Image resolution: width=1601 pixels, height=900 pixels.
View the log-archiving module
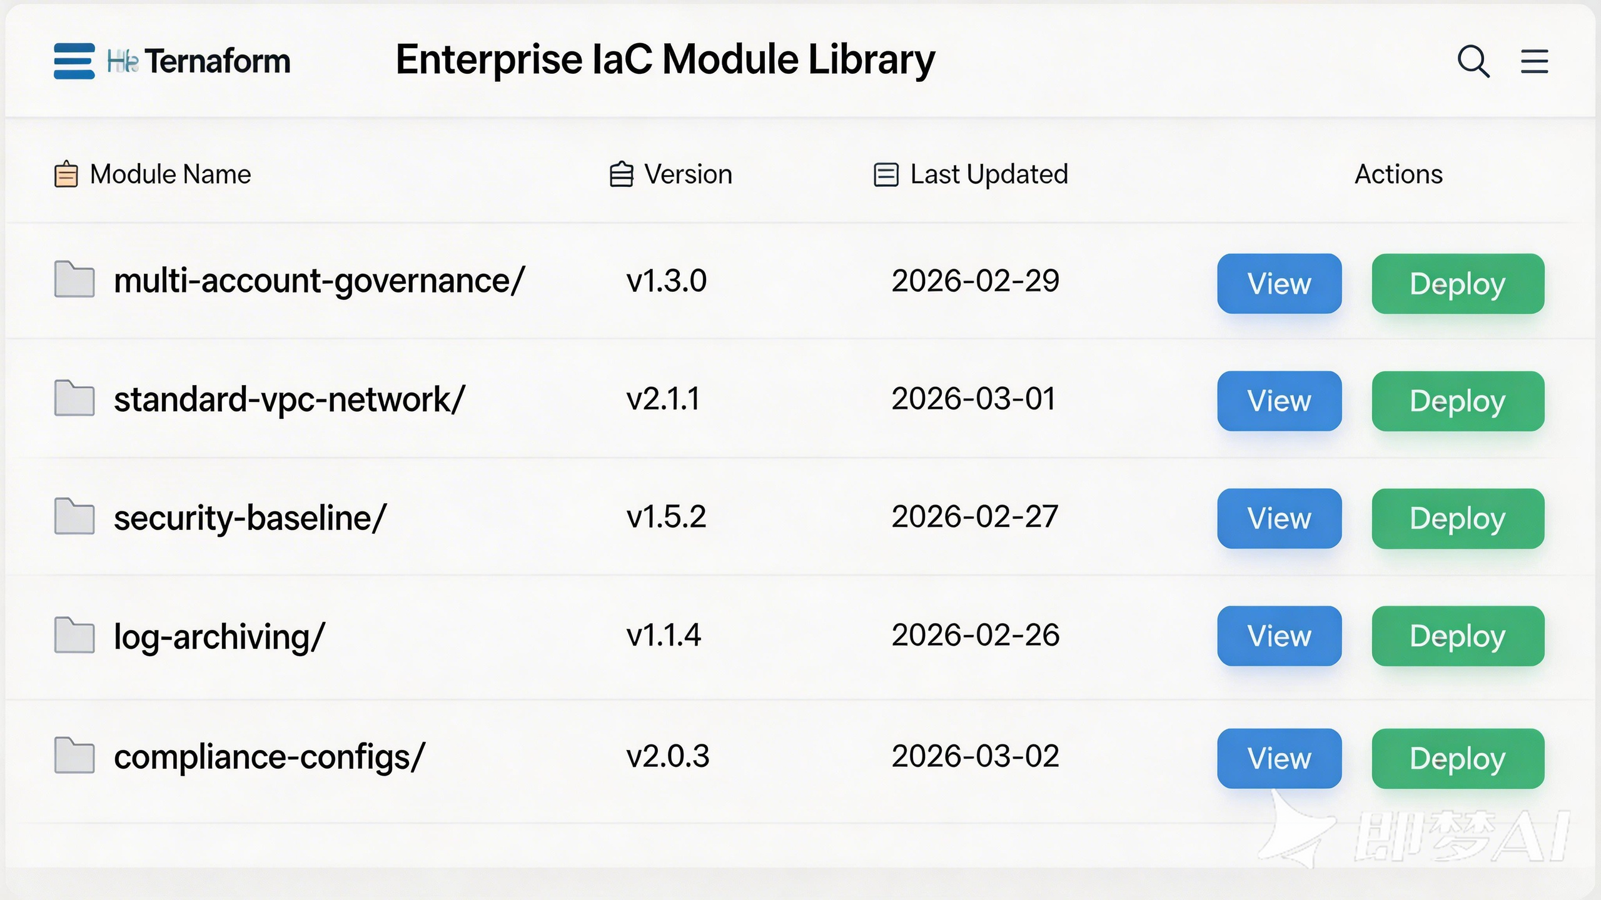pos(1279,636)
